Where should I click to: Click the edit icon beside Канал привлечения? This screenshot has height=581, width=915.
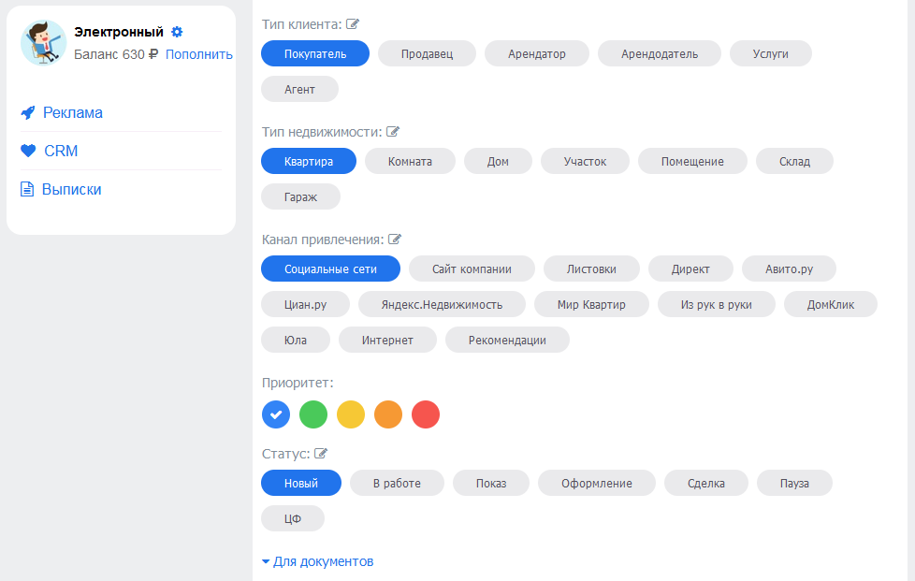click(395, 240)
